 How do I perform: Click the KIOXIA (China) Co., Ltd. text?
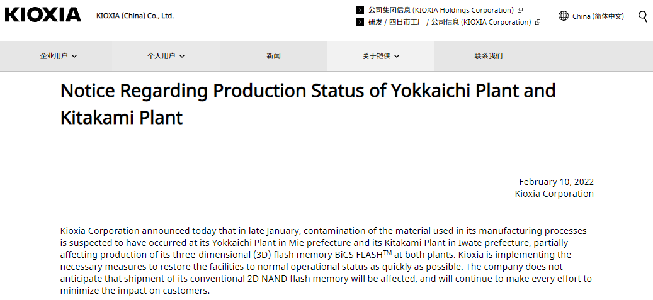(135, 16)
